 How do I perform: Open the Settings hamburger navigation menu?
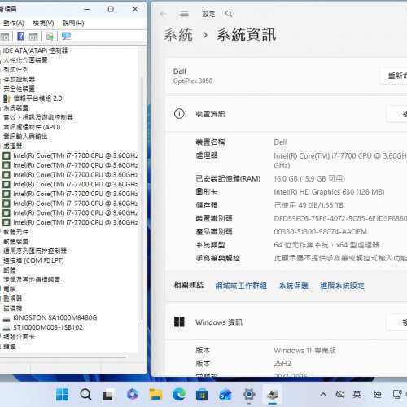click(x=184, y=14)
